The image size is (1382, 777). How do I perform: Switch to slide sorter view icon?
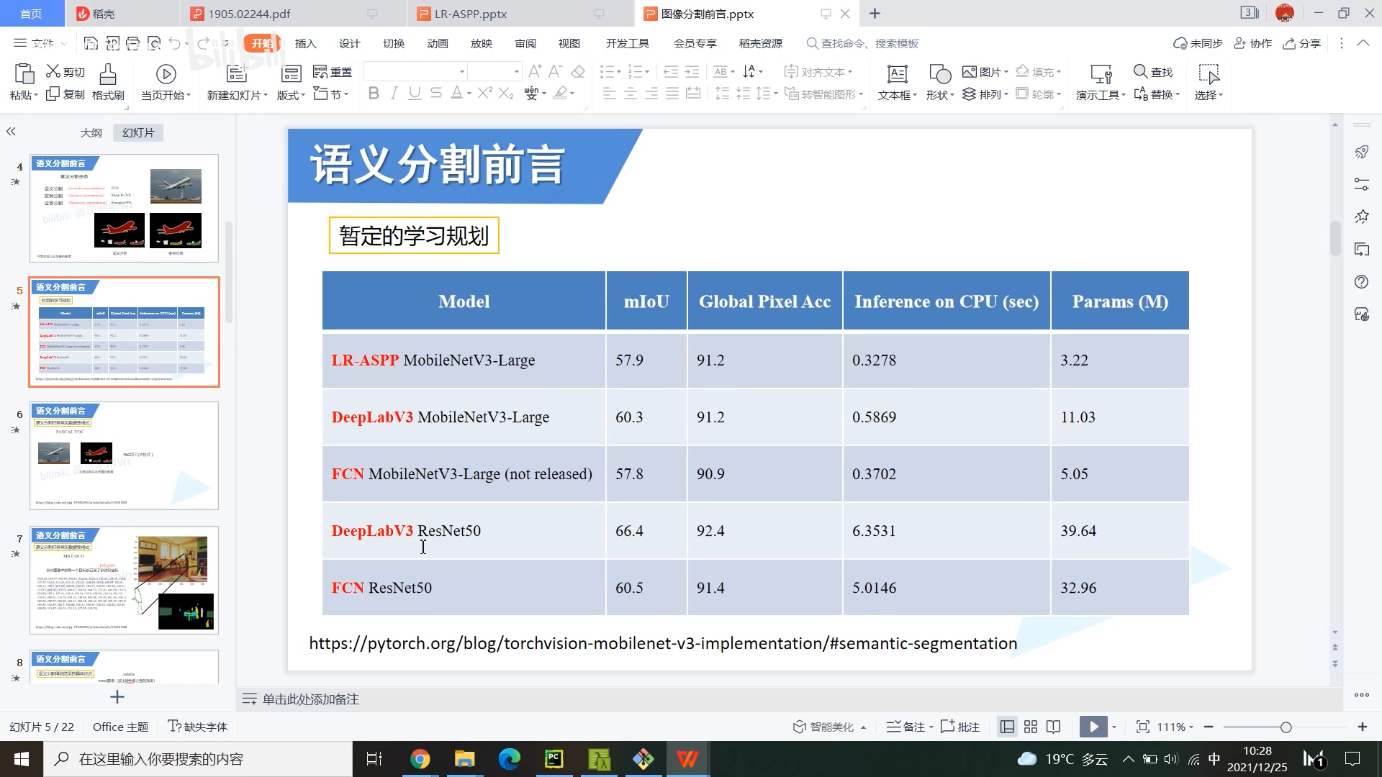(1031, 727)
